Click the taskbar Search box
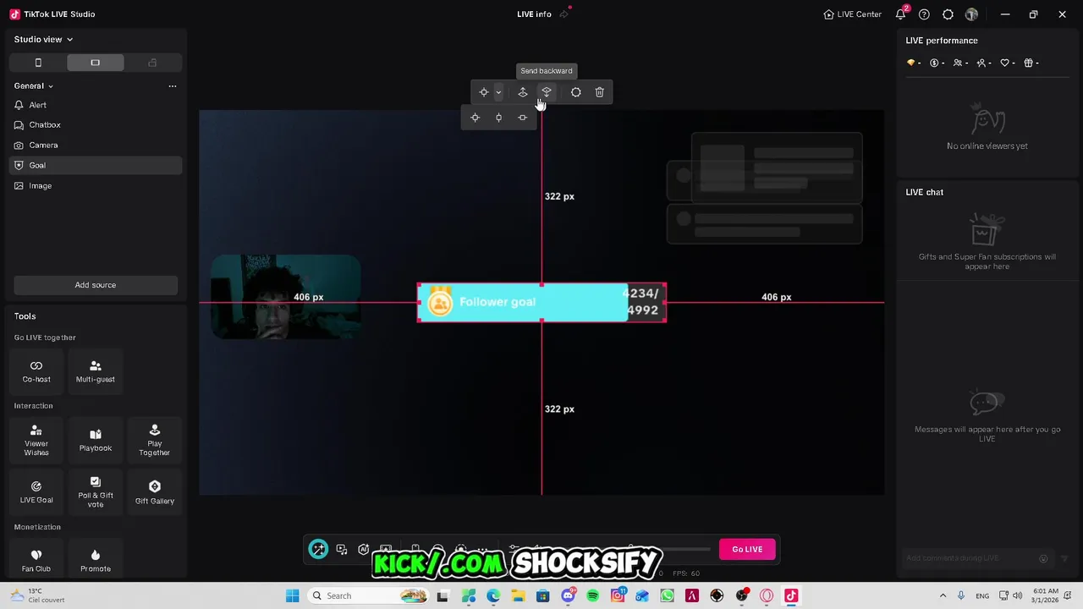 368,595
